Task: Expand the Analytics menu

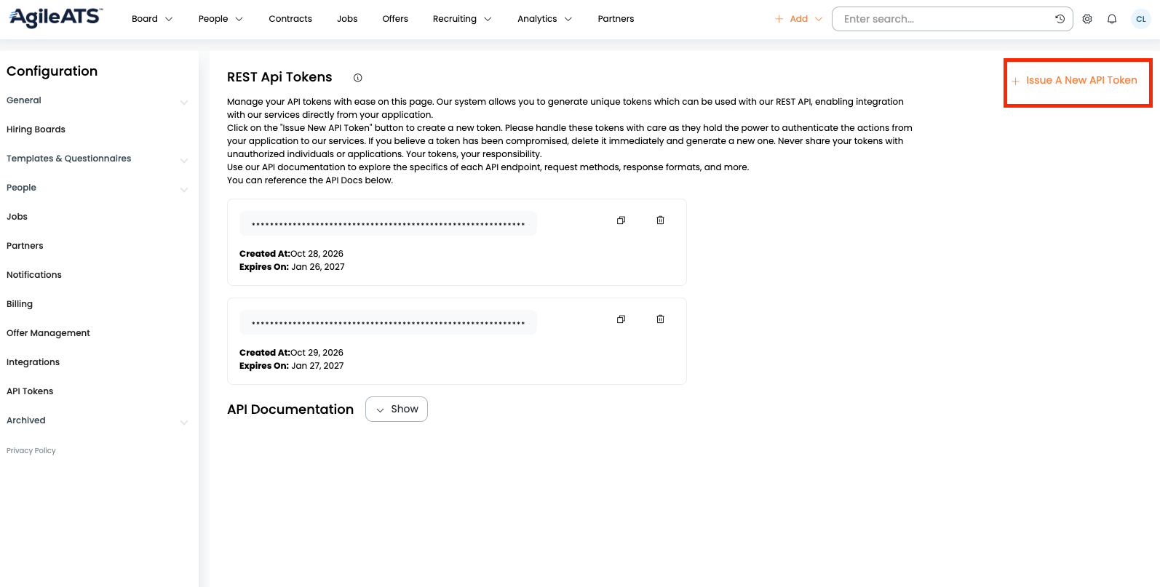Action: pos(544,19)
